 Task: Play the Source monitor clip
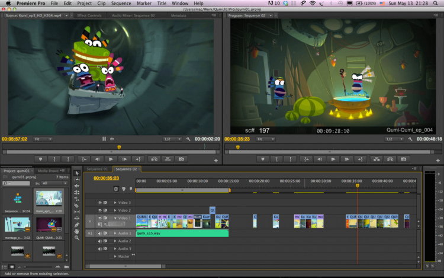[111, 159]
